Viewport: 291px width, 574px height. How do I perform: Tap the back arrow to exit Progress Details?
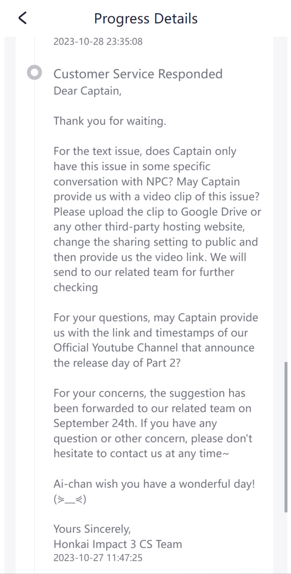coord(22,17)
